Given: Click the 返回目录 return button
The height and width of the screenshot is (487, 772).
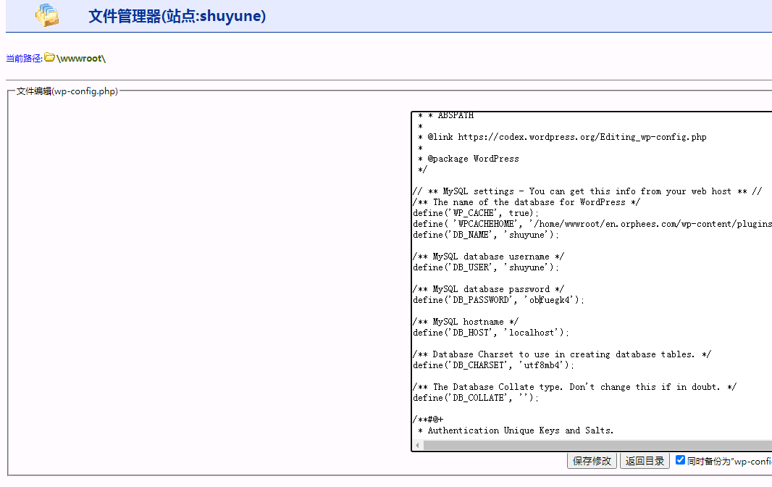Looking at the screenshot, I should [x=645, y=461].
